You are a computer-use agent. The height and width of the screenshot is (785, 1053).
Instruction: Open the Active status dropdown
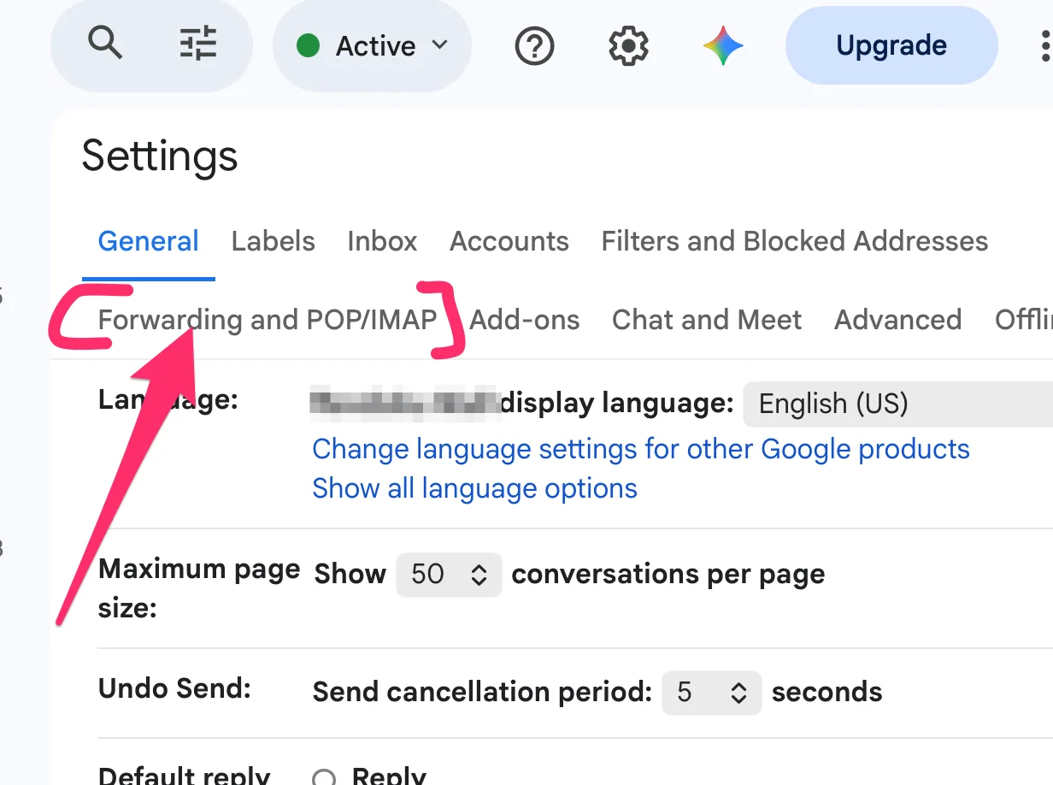pyautogui.click(x=372, y=45)
